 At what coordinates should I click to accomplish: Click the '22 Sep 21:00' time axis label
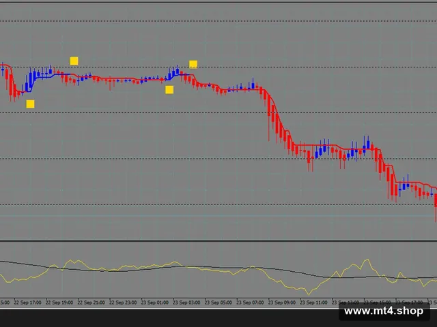[x=91, y=302]
